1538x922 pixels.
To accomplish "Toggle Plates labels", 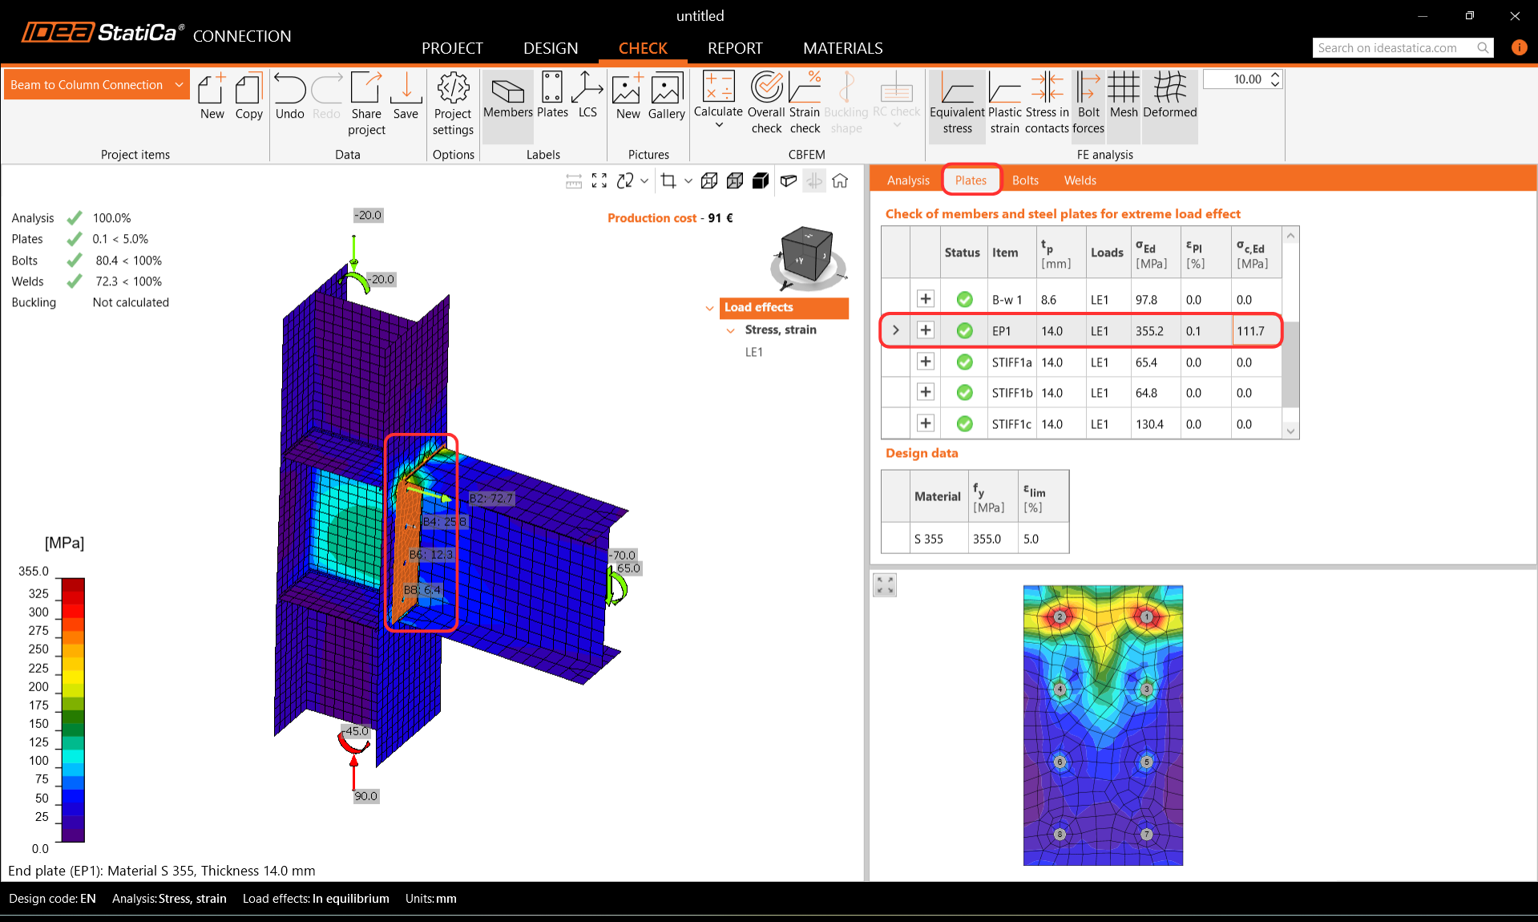I will [x=552, y=96].
